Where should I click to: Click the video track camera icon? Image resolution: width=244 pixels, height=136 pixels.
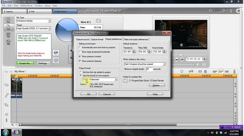pyautogui.click(x=6, y=85)
